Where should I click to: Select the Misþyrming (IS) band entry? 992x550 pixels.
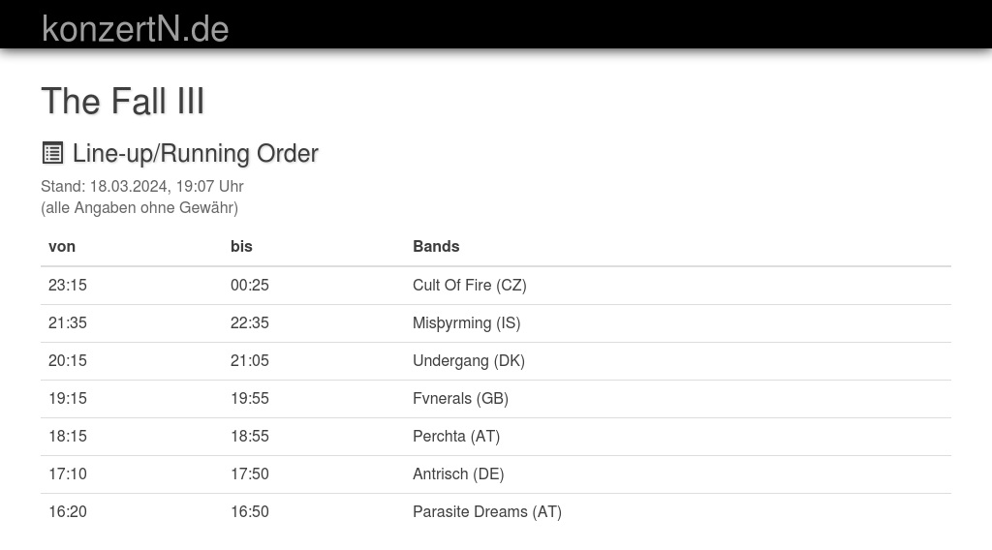467,322
